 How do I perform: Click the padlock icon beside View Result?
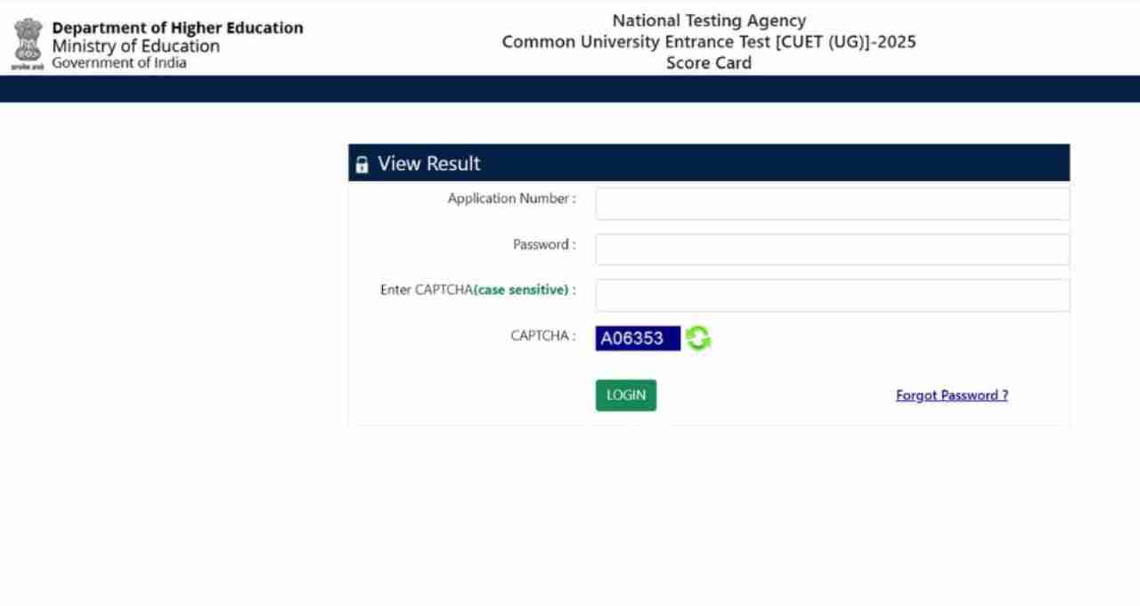[x=362, y=165]
